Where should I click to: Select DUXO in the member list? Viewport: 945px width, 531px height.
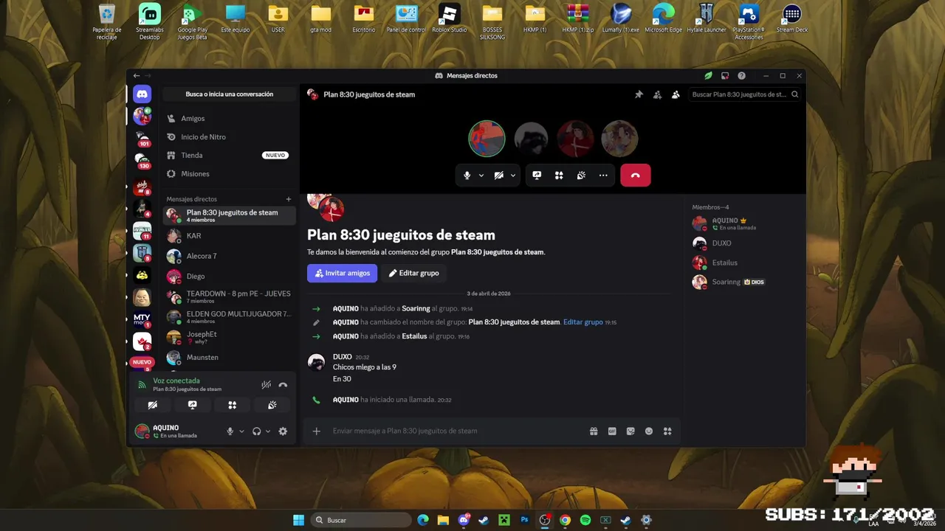(746, 243)
